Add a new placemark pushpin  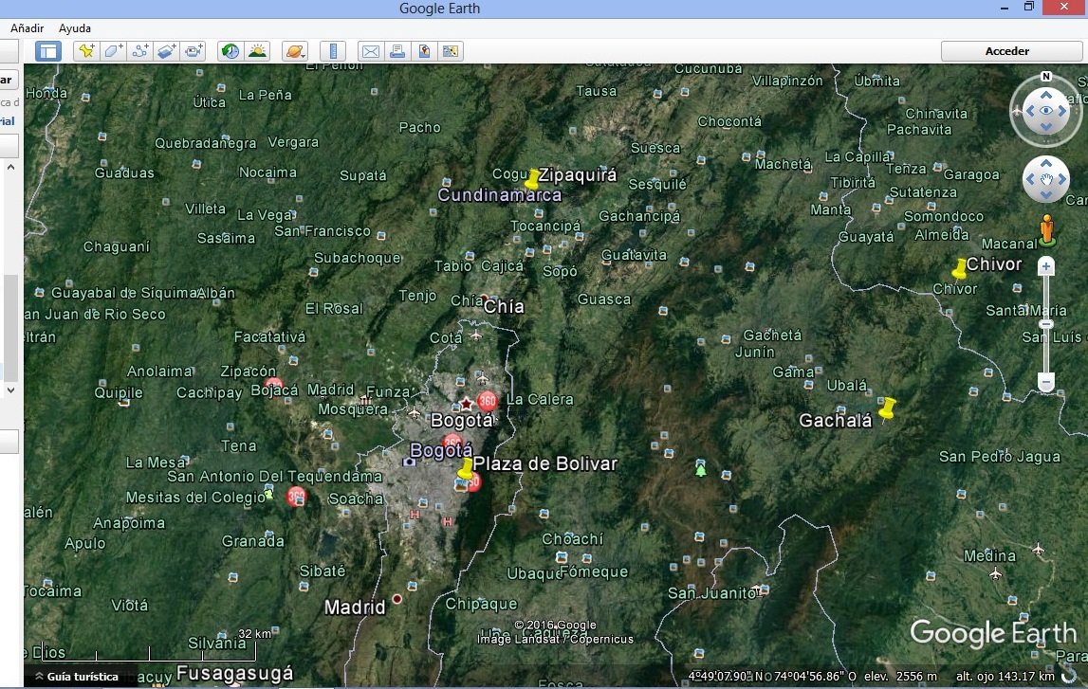(x=86, y=51)
